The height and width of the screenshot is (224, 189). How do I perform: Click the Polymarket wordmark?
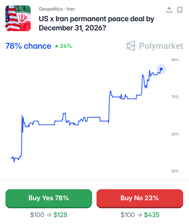[161, 46]
